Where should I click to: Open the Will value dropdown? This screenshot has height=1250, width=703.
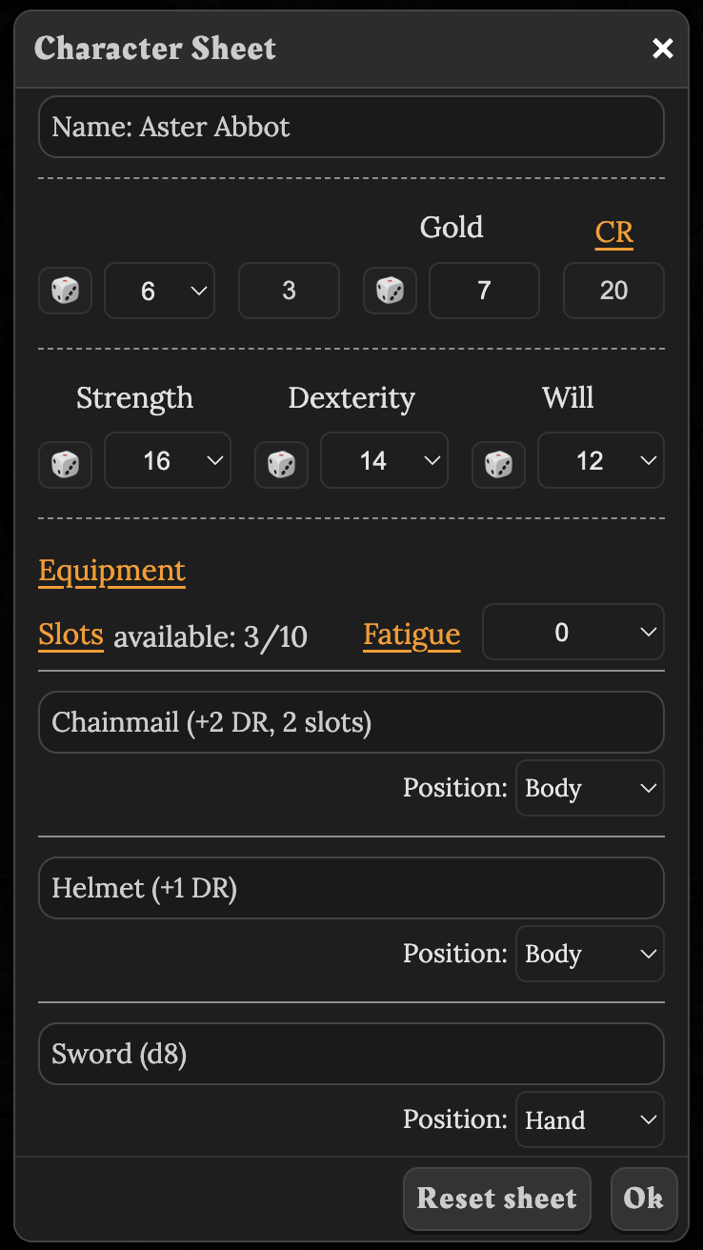tap(601, 460)
